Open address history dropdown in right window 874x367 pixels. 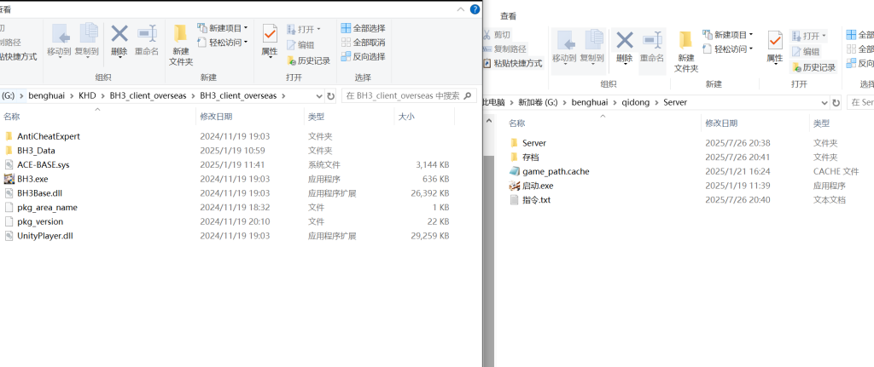(x=825, y=103)
